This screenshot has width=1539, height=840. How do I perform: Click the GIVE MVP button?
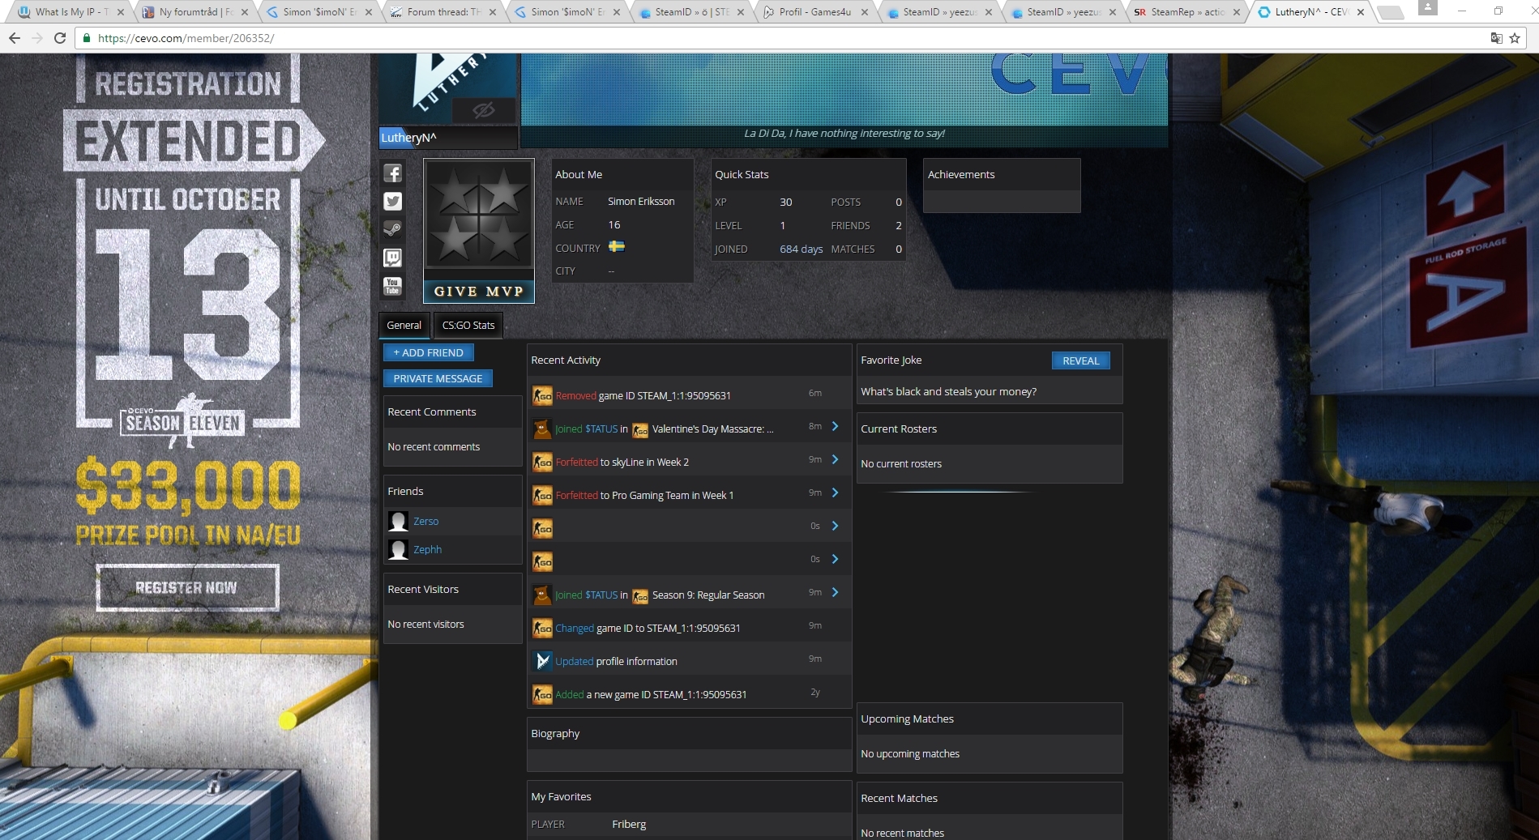coord(479,292)
